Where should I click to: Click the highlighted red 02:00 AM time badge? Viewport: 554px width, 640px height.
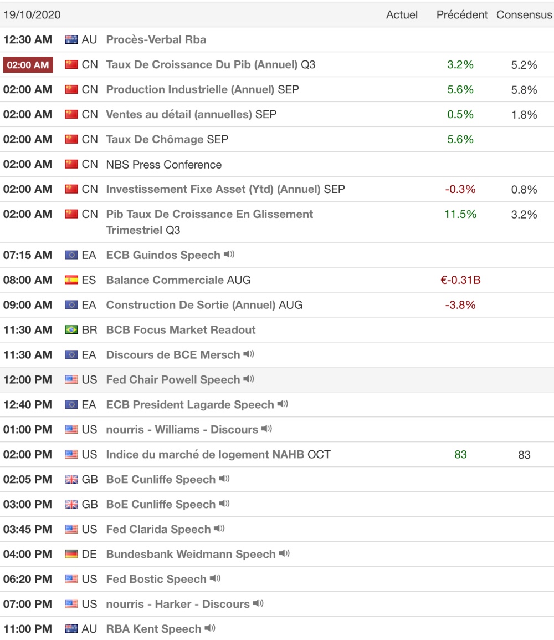point(28,64)
